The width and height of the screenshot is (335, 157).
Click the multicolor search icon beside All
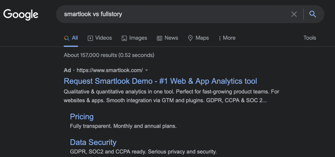click(67, 38)
